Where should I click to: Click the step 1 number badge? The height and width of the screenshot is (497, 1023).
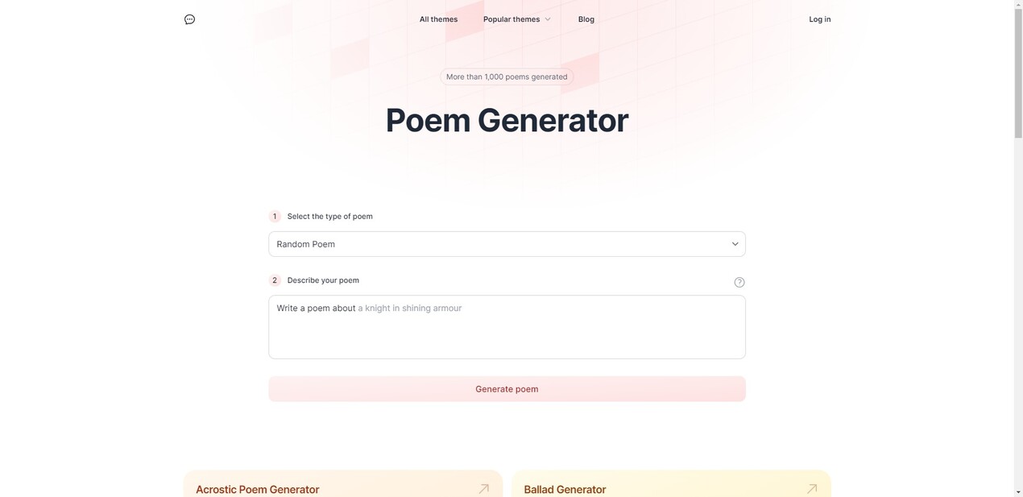pos(274,216)
